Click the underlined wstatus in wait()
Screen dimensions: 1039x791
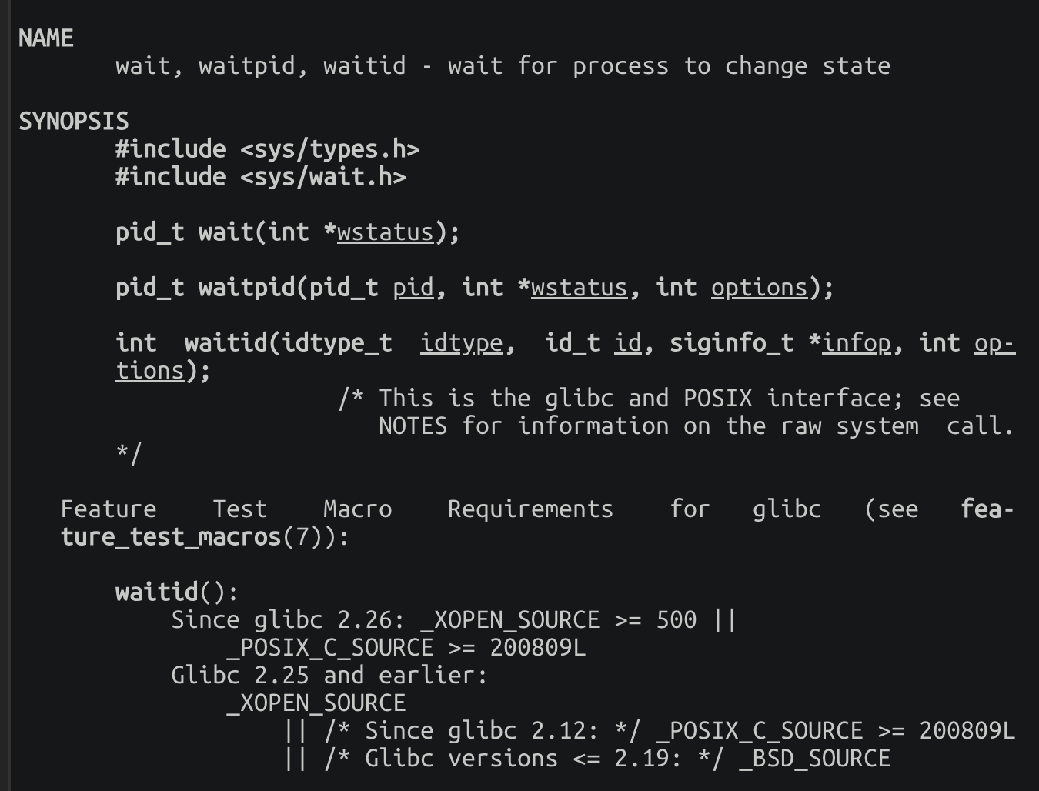[x=385, y=232]
